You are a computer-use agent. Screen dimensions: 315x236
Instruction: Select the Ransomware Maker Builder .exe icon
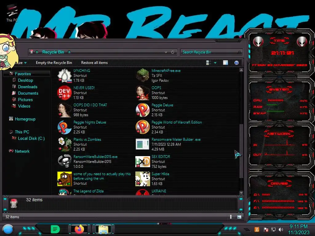(x=143, y=144)
